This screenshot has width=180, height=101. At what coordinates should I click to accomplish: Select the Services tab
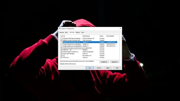(x=72, y=32)
